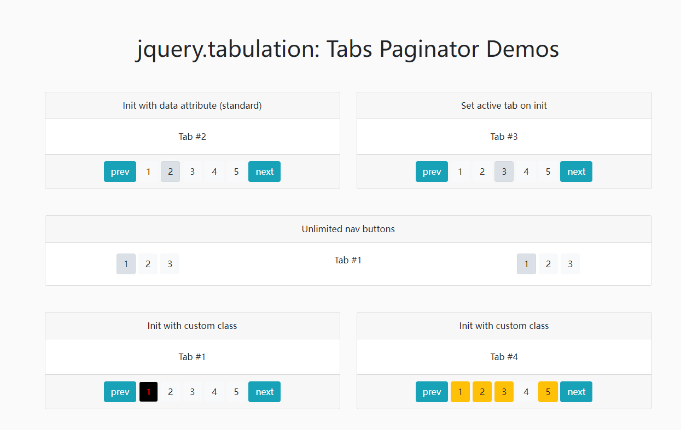Go to page 4 in data attribute panel
The width and height of the screenshot is (681, 430).
(214, 172)
